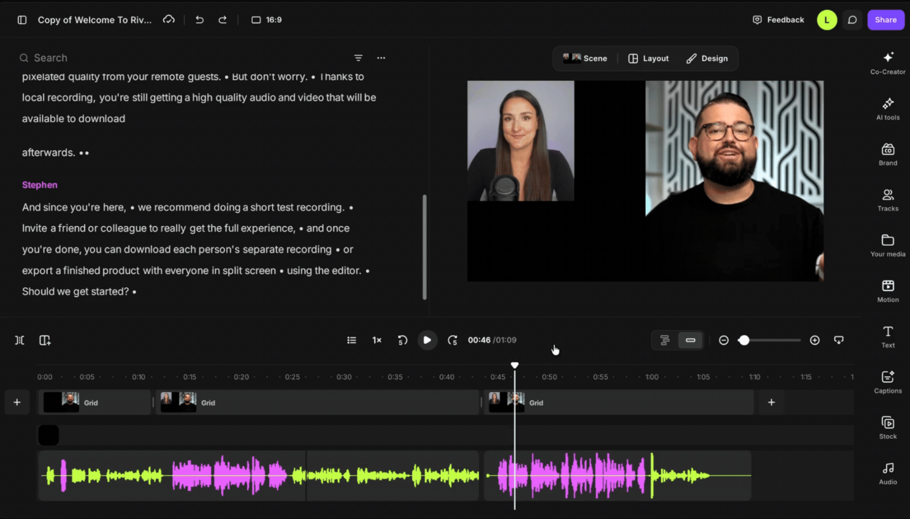Click the Share button

[886, 20]
